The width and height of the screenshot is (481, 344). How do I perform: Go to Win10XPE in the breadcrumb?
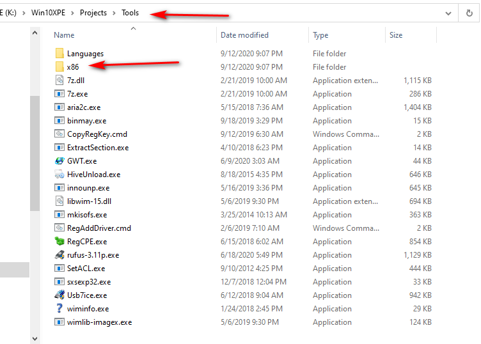coord(48,13)
